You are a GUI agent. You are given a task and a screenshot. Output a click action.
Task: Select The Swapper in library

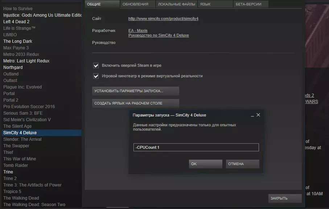pos(16,146)
